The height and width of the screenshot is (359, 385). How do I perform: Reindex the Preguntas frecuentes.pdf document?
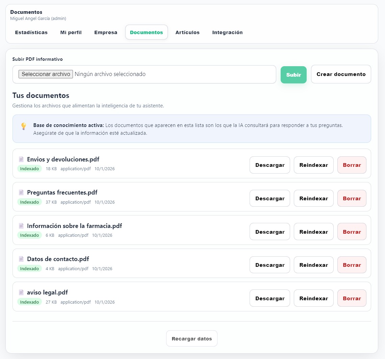click(x=313, y=199)
